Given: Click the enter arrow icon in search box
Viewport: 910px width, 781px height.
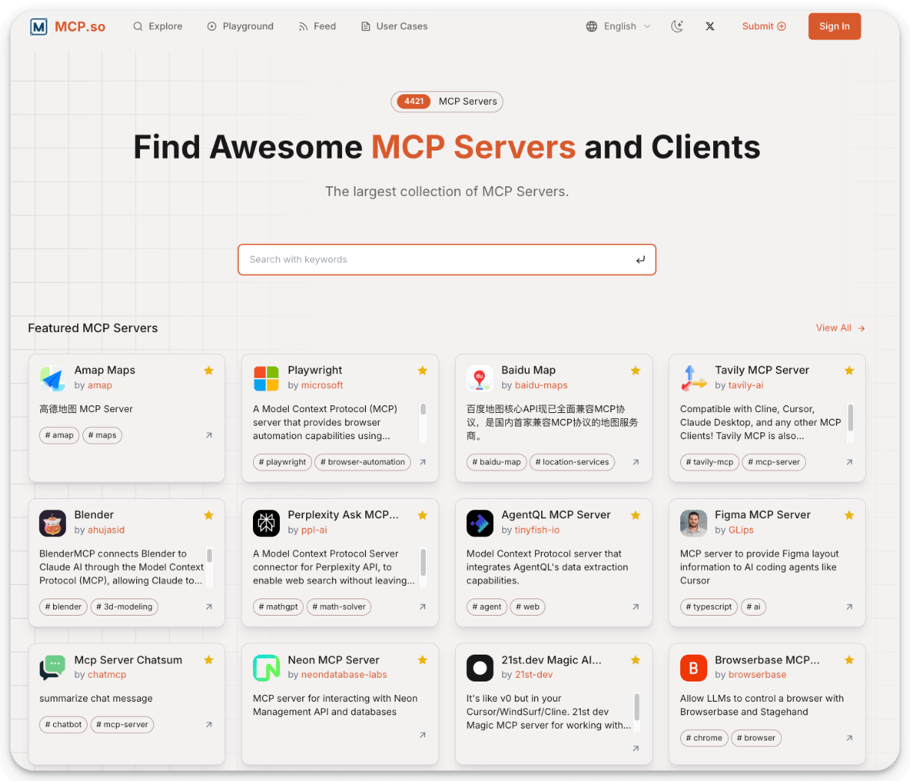Looking at the screenshot, I should coord(640,260).
